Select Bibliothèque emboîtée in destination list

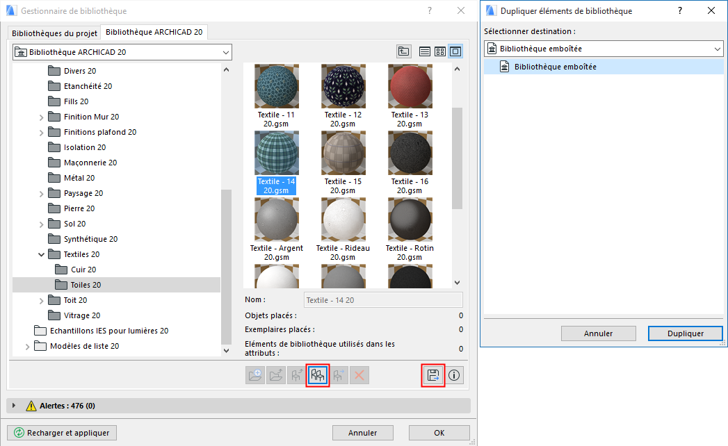[x=604, y=67]
